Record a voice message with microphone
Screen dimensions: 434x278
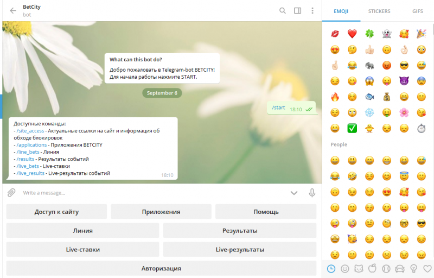(312, 193)
